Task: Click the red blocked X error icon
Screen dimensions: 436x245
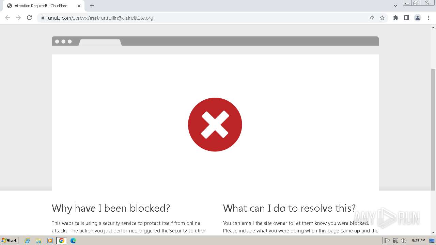Action: (x=215, y=125)
